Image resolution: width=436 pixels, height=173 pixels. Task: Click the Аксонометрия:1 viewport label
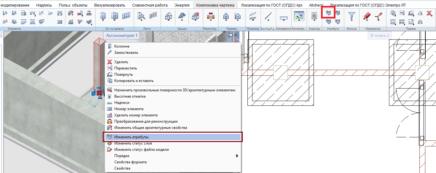[x=122, y=36]
